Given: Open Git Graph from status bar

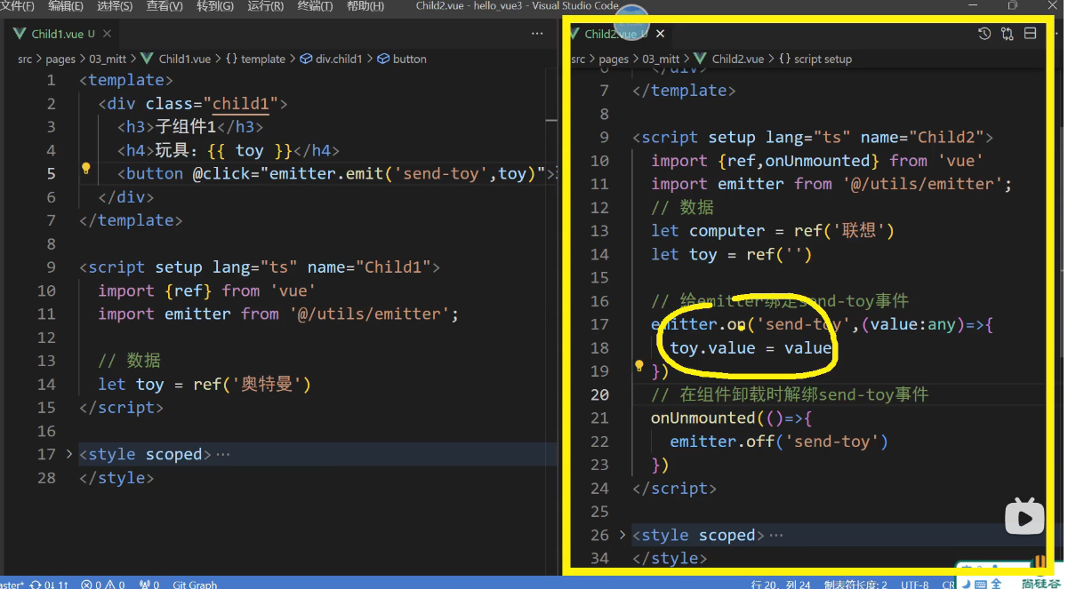Looking at the screenshot, I should [x=195, y=584].
